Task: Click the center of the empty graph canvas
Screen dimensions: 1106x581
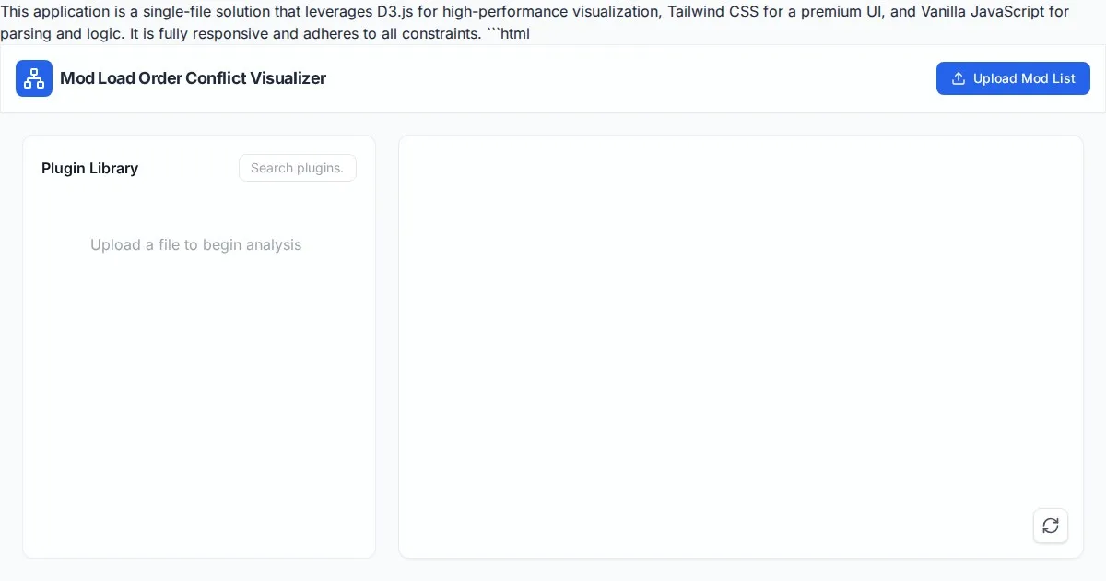Action: (740, 347)
